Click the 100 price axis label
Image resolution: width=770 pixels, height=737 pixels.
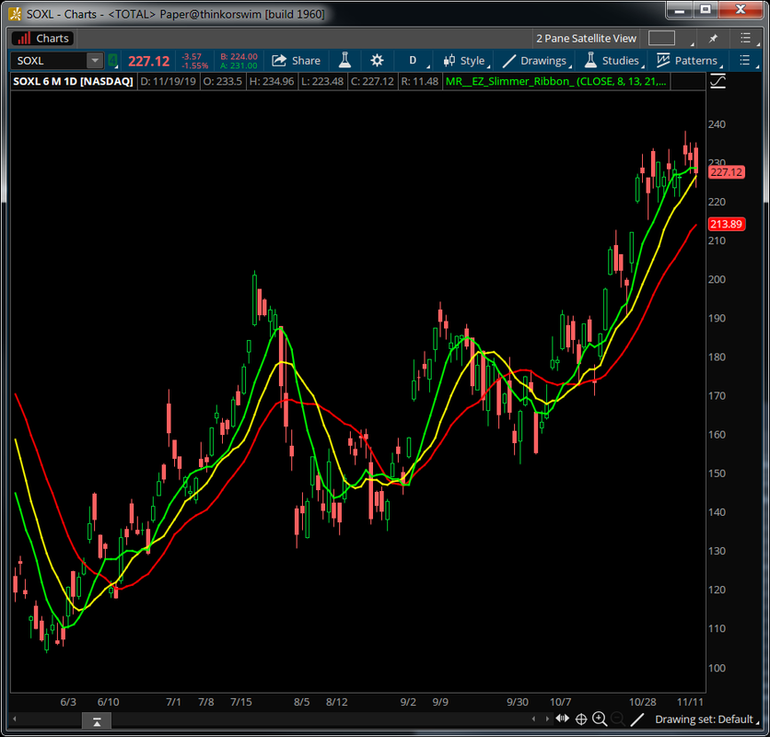click(x=717, y=668)
